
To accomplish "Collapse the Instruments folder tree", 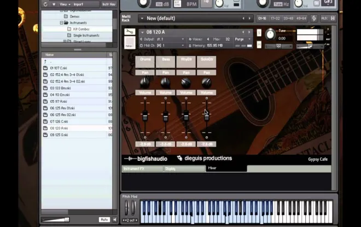I will (x=61, y=23).
